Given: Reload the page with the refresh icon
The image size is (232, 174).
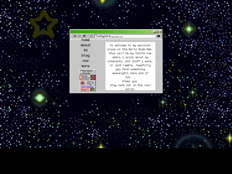Looking at the screenshot, I should 91,36.
